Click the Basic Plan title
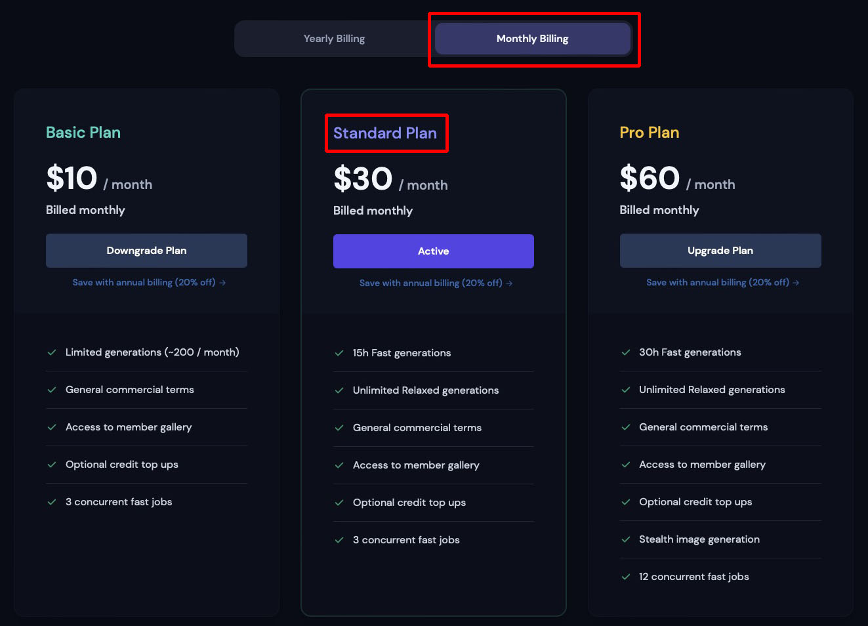Screen dimensions: 868x626 [83, 132]
